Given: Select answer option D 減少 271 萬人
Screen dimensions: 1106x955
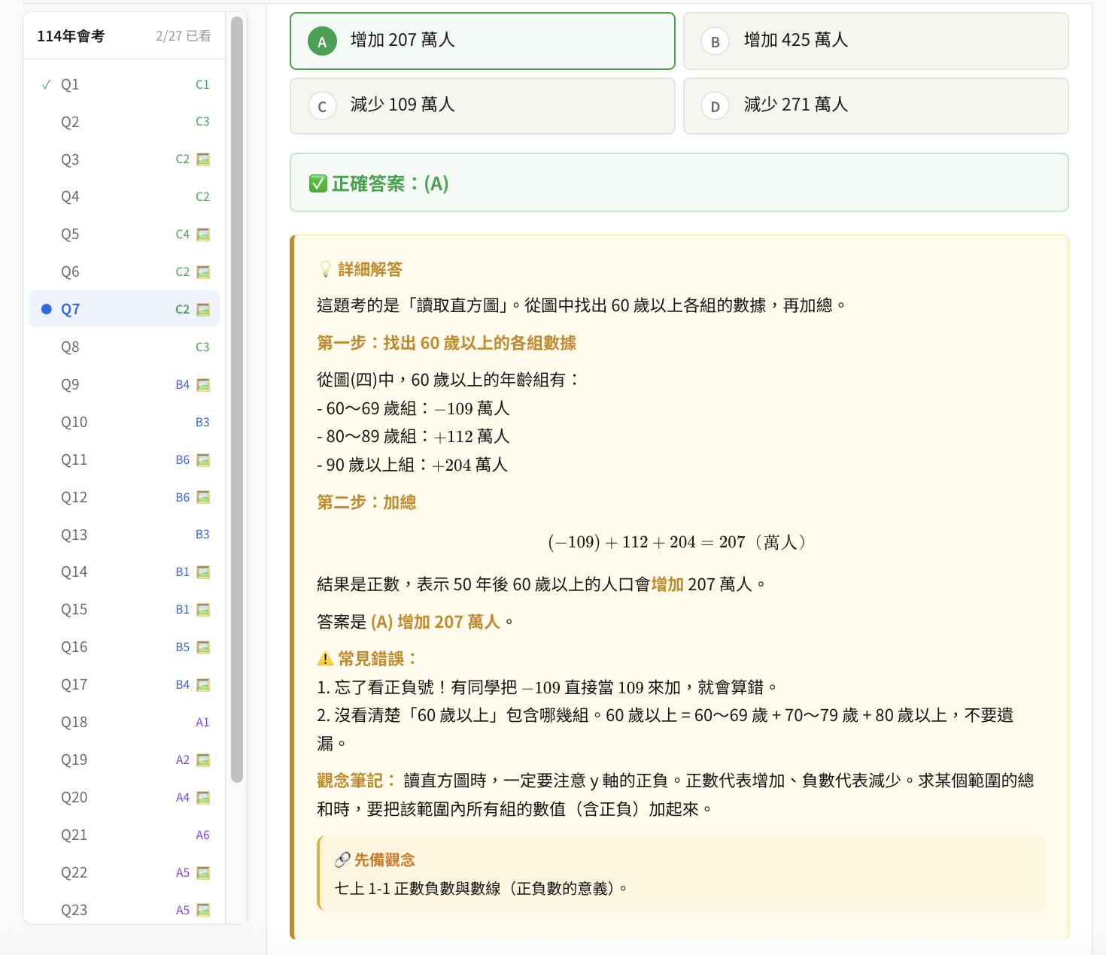Looking at the screenshot, I should (x=875, y=105).
